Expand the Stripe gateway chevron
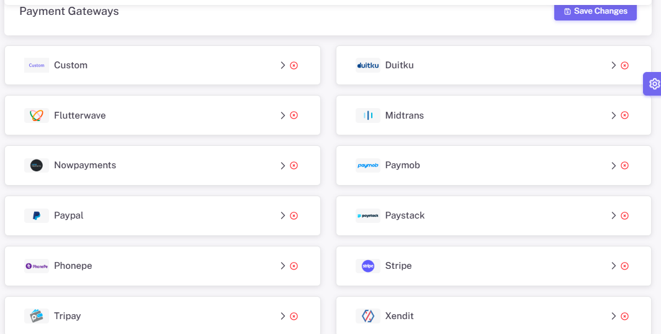The width and height of the screenshot is (661, 334). click(x=614, y=266)
